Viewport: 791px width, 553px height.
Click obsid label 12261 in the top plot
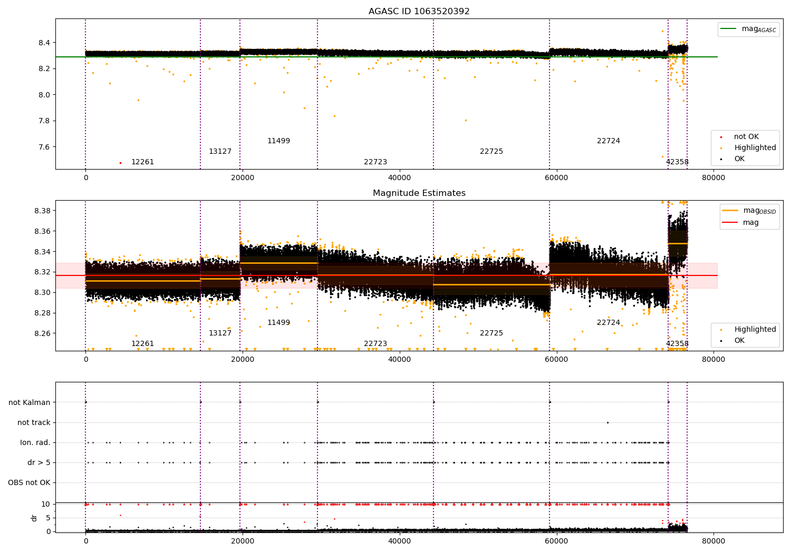pos(142,162)
